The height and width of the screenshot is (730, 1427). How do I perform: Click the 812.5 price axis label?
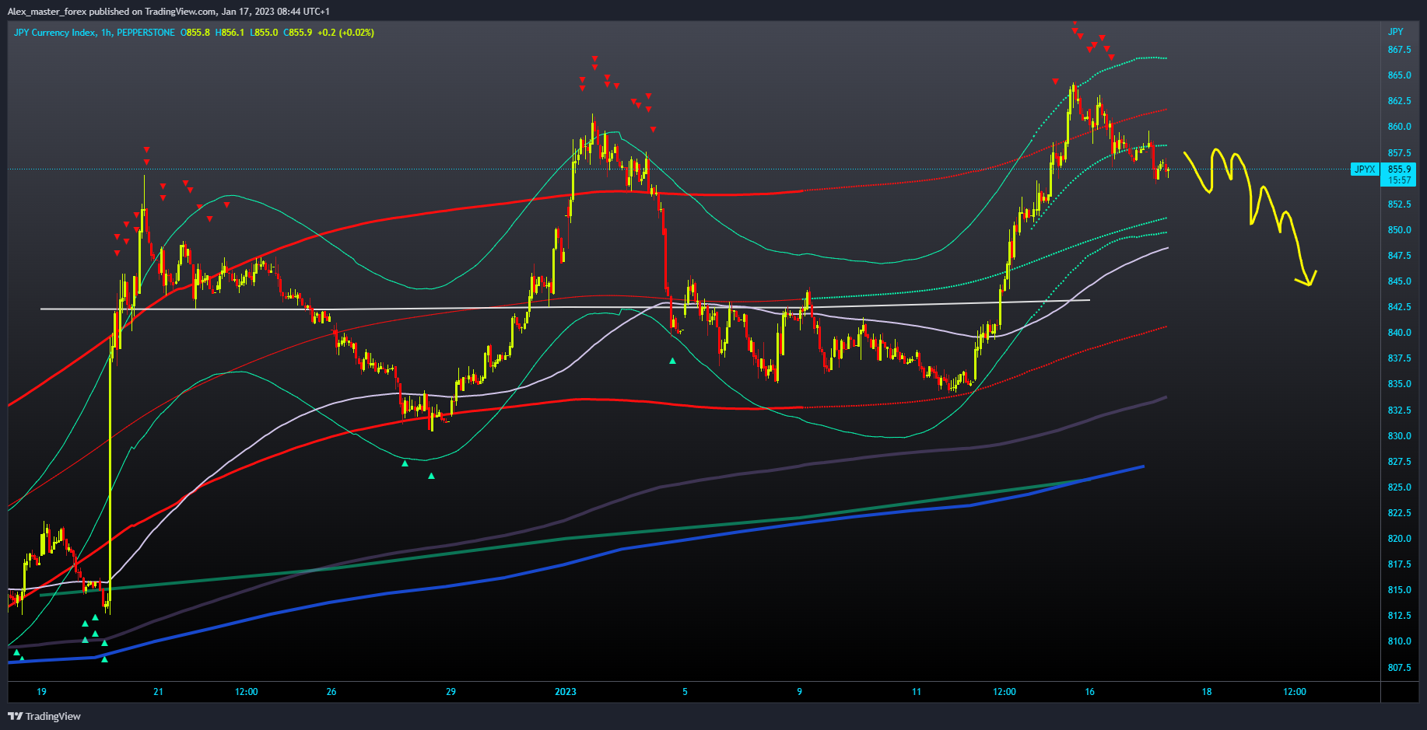[1399, 616]
